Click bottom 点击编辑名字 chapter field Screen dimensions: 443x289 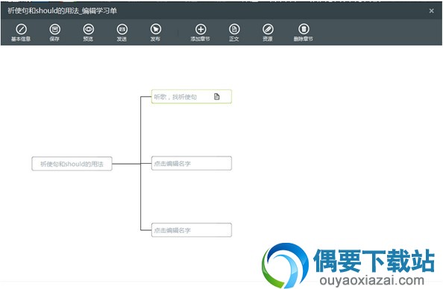click(192, 230)
